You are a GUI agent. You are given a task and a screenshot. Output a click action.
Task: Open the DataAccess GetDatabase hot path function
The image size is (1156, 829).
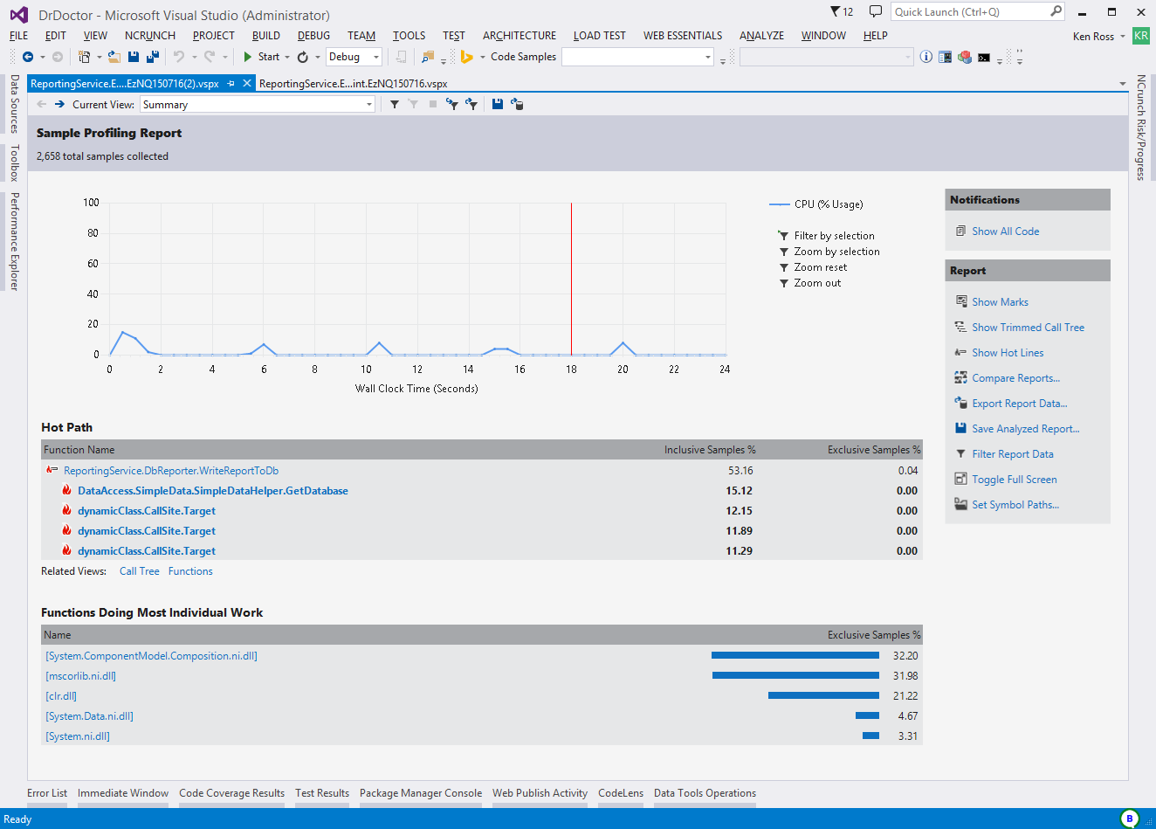pos(212,491)
